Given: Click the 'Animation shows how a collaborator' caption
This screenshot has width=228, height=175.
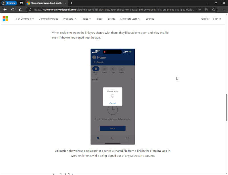Looking at the screenshot, I should (113, 153).
